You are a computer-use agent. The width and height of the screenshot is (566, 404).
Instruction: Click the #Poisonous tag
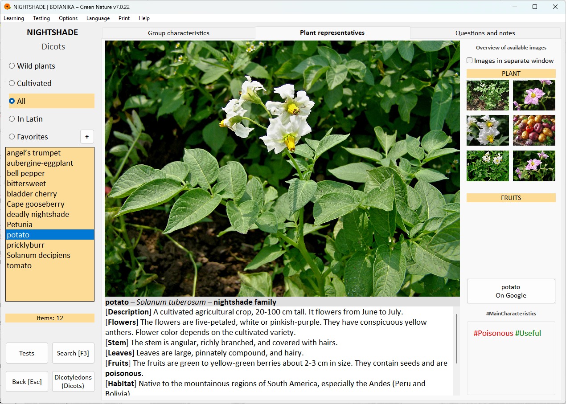click(x=493, y=333)
